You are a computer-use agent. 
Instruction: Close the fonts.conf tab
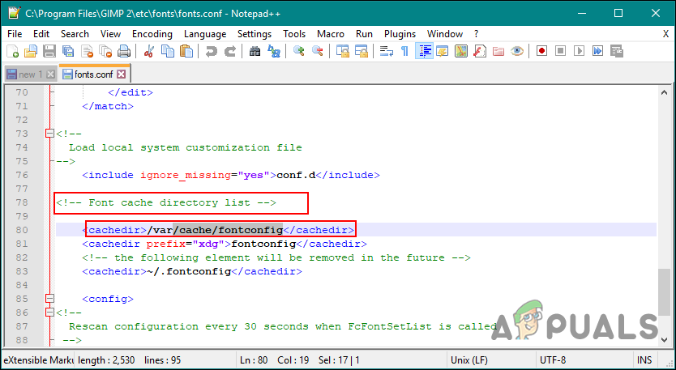point(122,74)
